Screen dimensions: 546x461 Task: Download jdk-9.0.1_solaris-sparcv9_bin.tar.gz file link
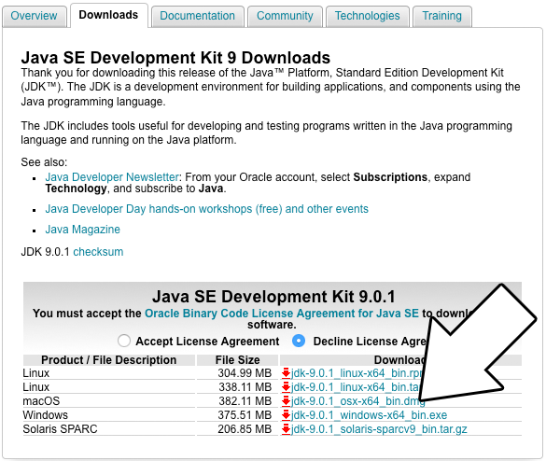(379, 429)
